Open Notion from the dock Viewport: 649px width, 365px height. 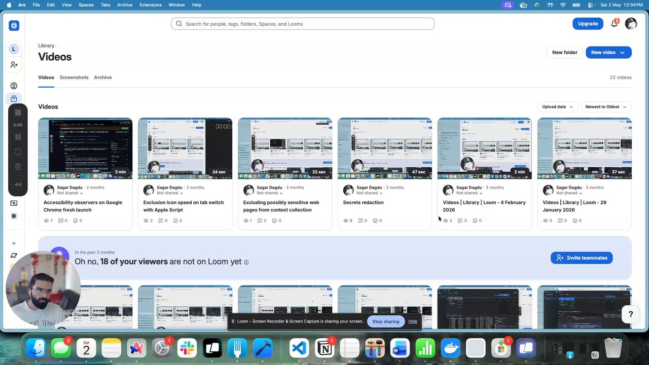pyautogui.click(x=324, y=348)
